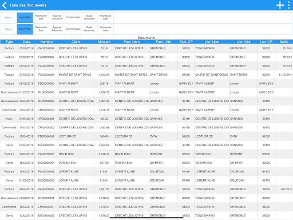Choose Type de Document in Filtre 1 row

tap(57, 18)
